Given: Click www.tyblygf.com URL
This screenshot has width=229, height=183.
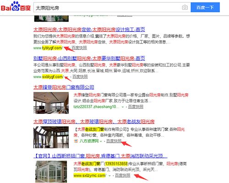Looking at the screenshot, I should coord(48,48).
